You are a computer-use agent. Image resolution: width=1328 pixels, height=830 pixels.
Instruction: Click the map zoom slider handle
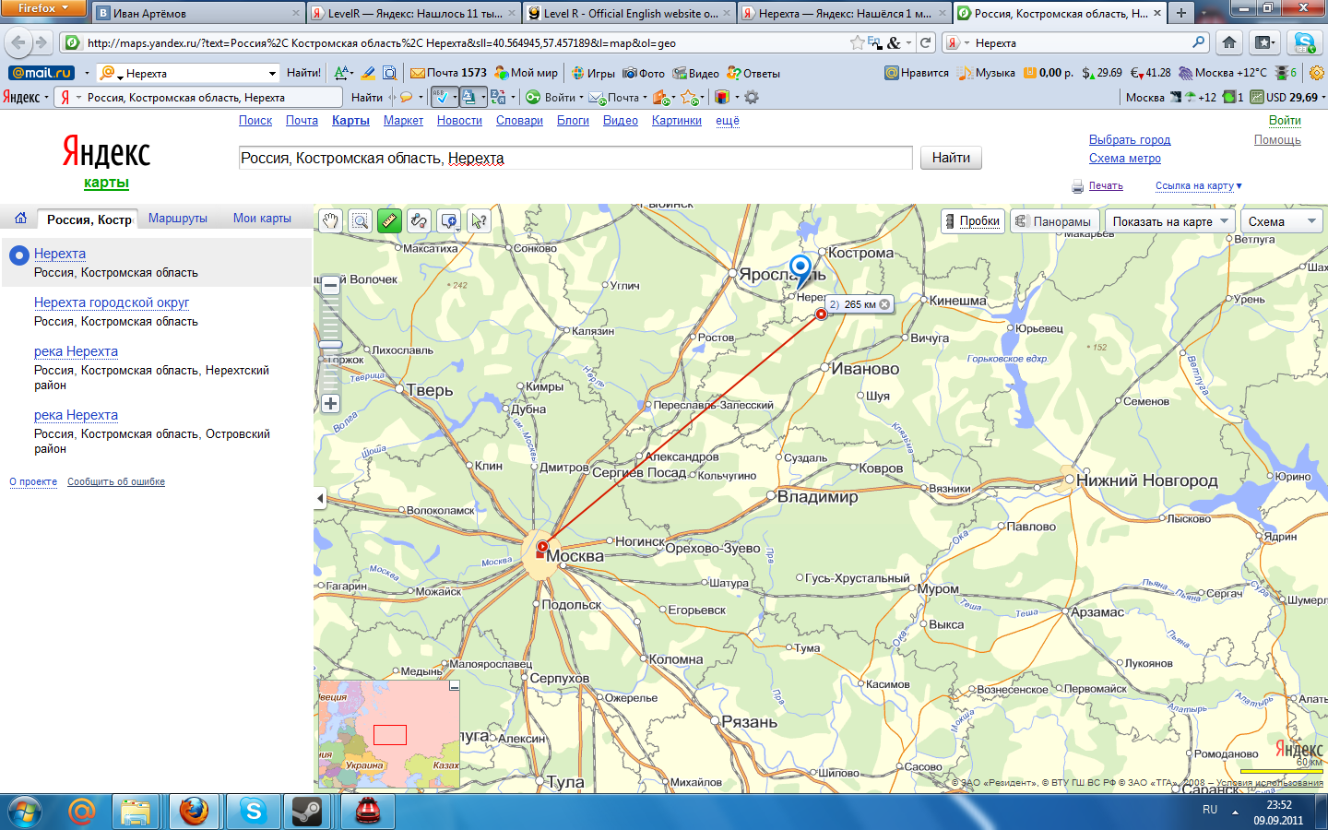[330, 345]
